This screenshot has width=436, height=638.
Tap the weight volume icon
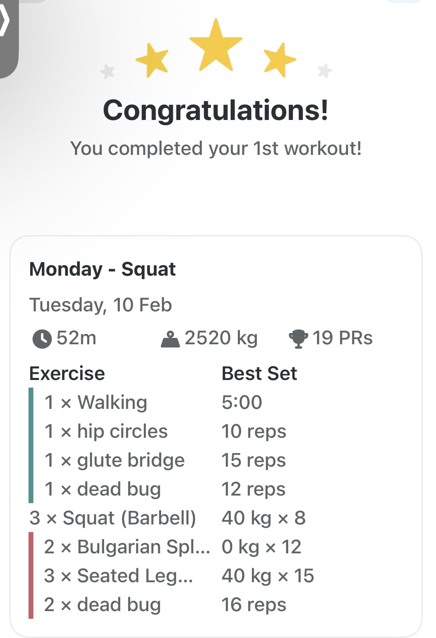click(170, 339)
